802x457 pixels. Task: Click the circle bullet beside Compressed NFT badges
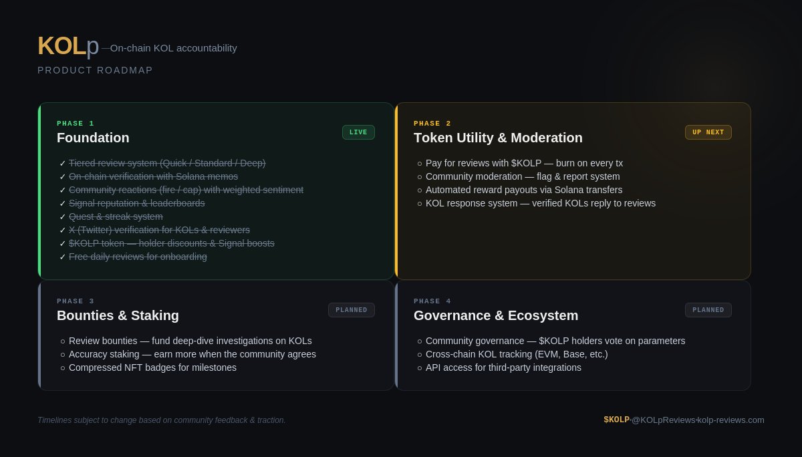pyautogui.click(x=63, y=368)
